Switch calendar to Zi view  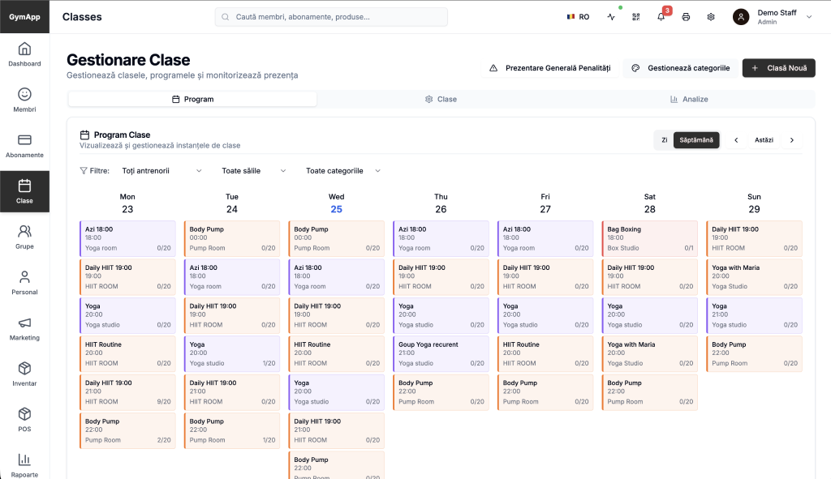(664, 140)
